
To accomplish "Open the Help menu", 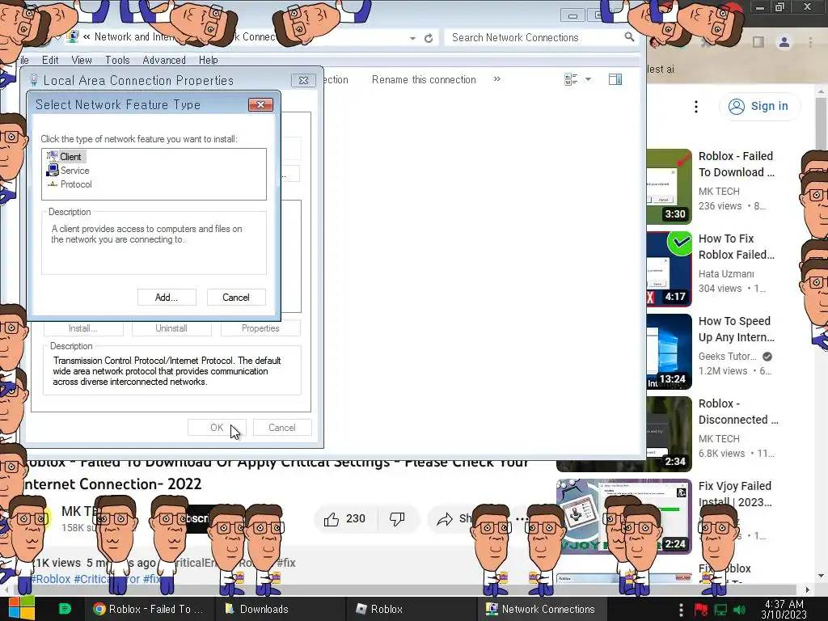I will tap(208, 60).
